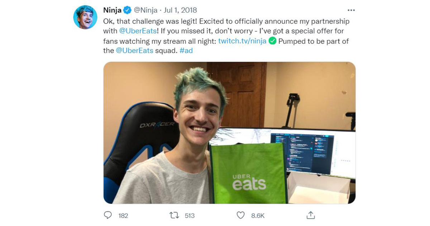
Task: Click the tweet text starting 'Ok, that challenge'
Action: (226, 36)
